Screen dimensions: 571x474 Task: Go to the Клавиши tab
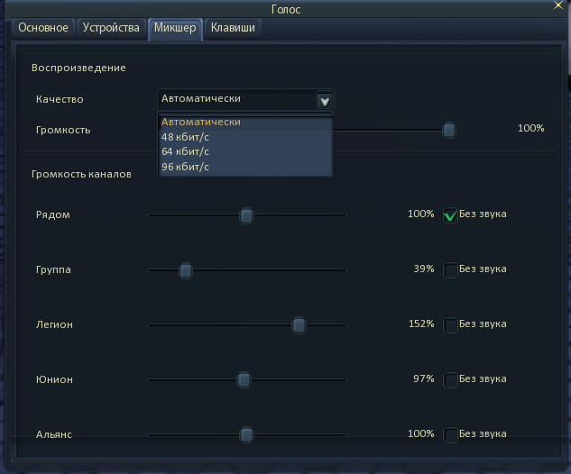(233, 28)
